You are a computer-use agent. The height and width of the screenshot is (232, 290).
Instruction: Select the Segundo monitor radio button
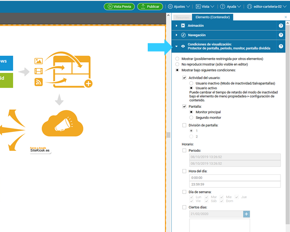click(x=191, y=117)
